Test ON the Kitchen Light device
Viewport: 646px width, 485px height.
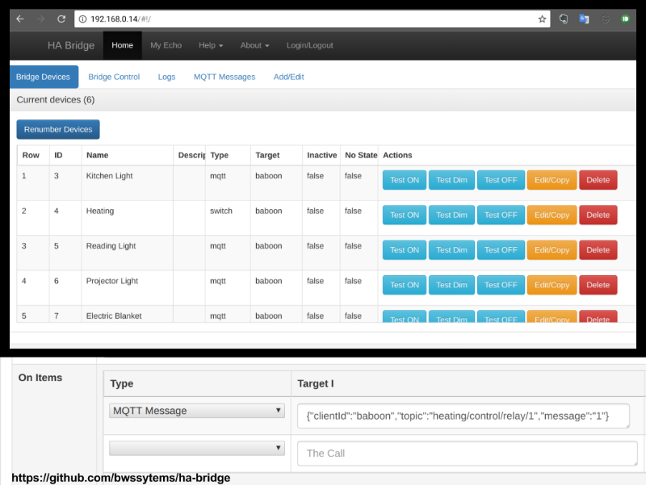[x=404, y=180]
